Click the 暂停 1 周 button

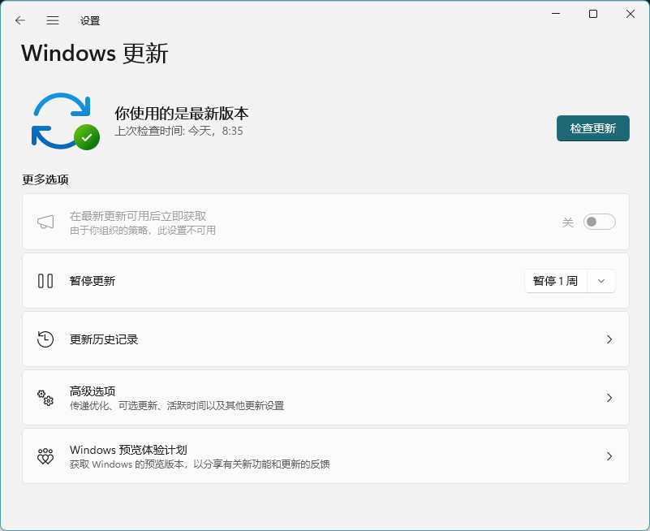[555, 281]
